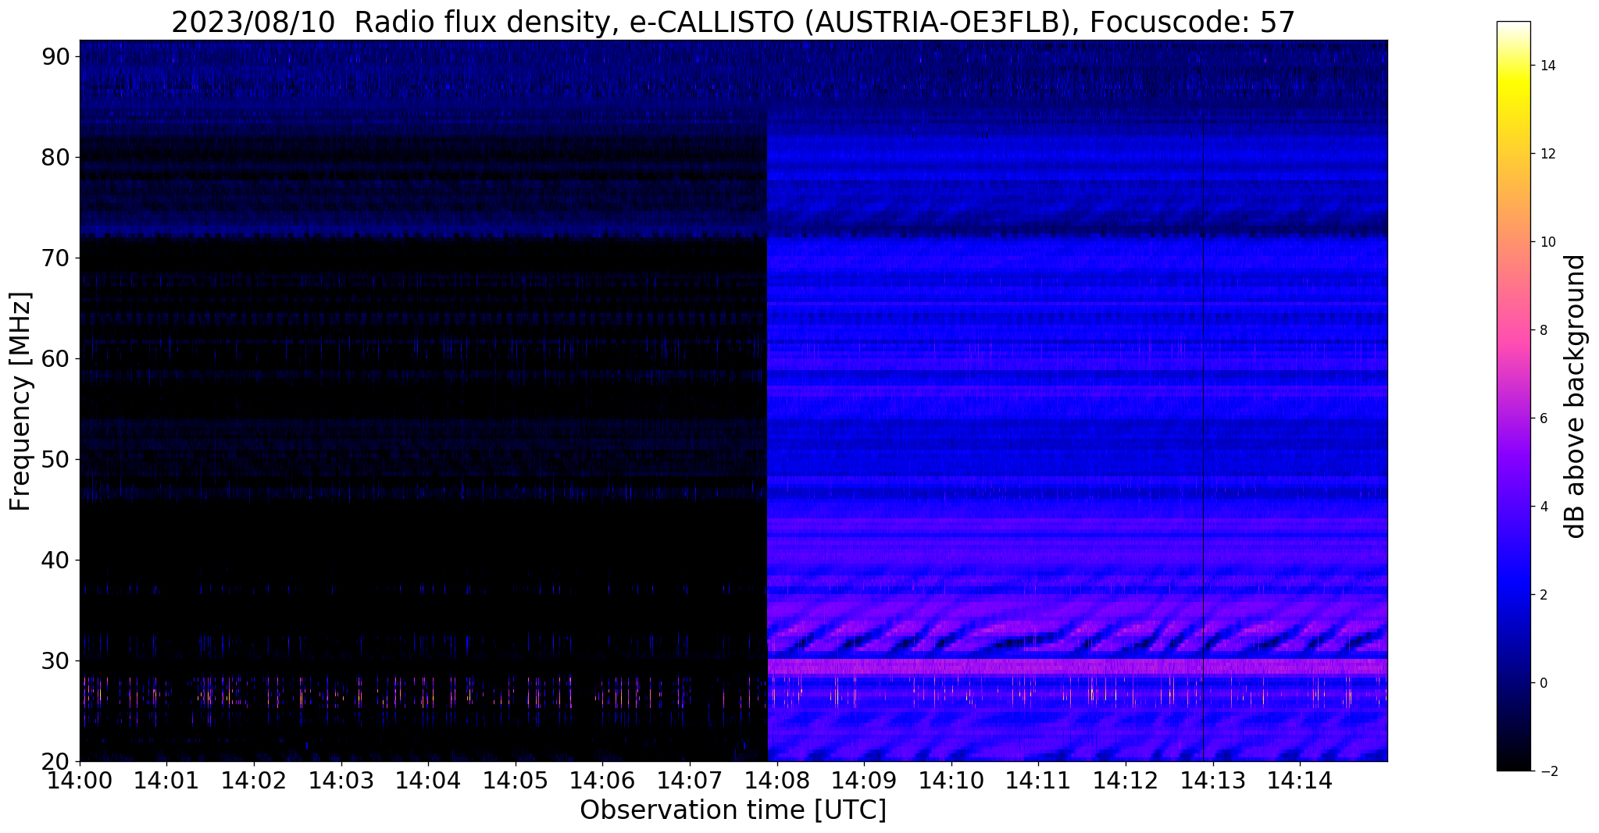The height and width of the screenshot is (833, 1599).
Task: Click the vertical dB color scale bar
Action: 1513,396
